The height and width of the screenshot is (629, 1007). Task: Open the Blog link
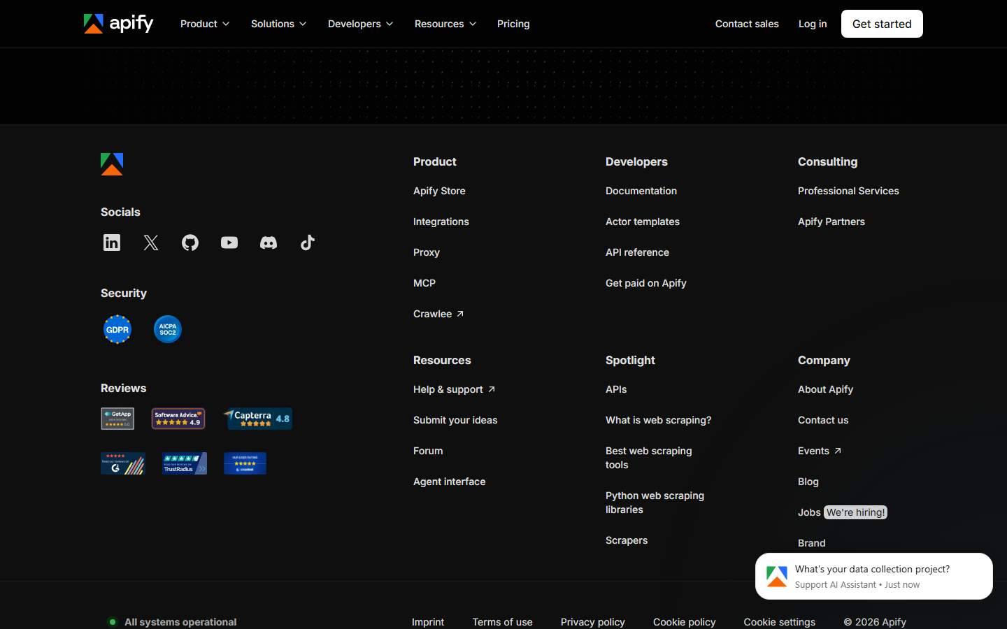(808, 482)
